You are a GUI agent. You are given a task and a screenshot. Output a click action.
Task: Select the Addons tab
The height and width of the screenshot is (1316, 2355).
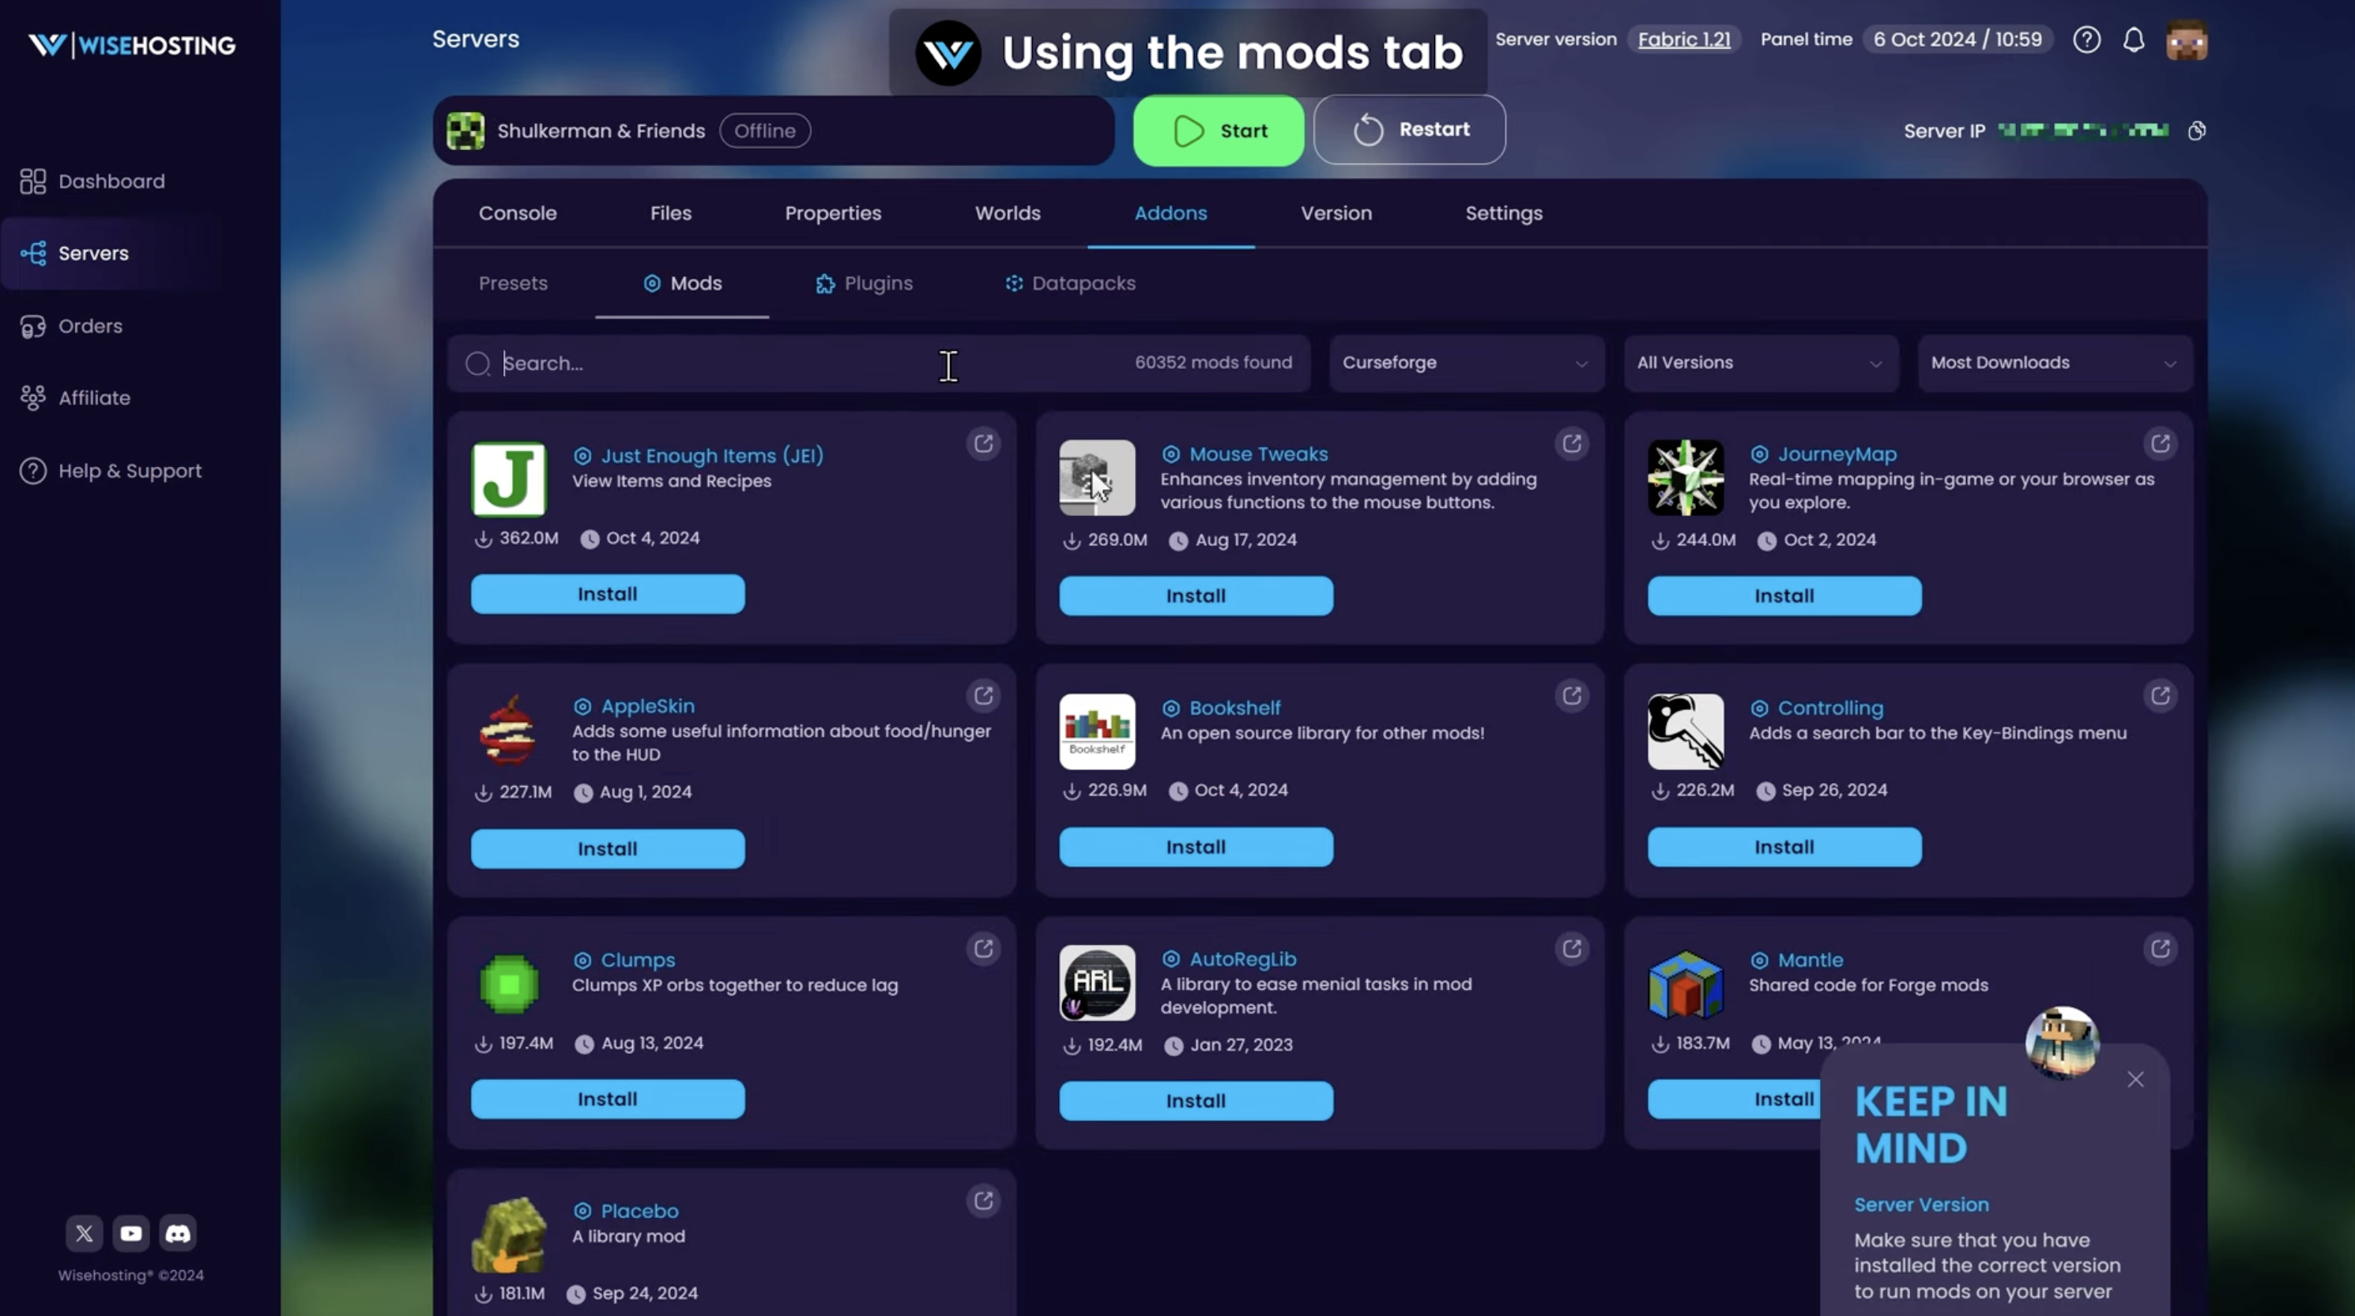1170,213
